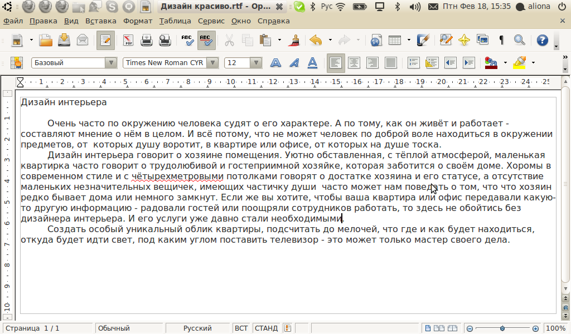The height and width of the screenshot is (334, 571).
Task: Click the zoom slider handle in status bar
Action: point(502,328)
